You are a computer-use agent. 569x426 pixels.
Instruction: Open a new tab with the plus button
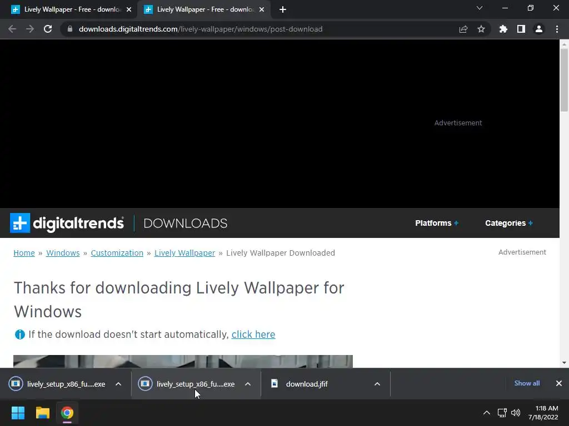pos(283,9)
